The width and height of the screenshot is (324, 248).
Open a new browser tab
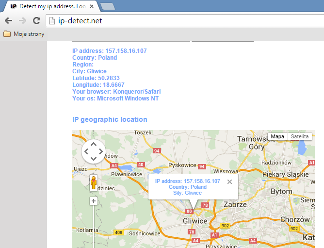point(108,6)
